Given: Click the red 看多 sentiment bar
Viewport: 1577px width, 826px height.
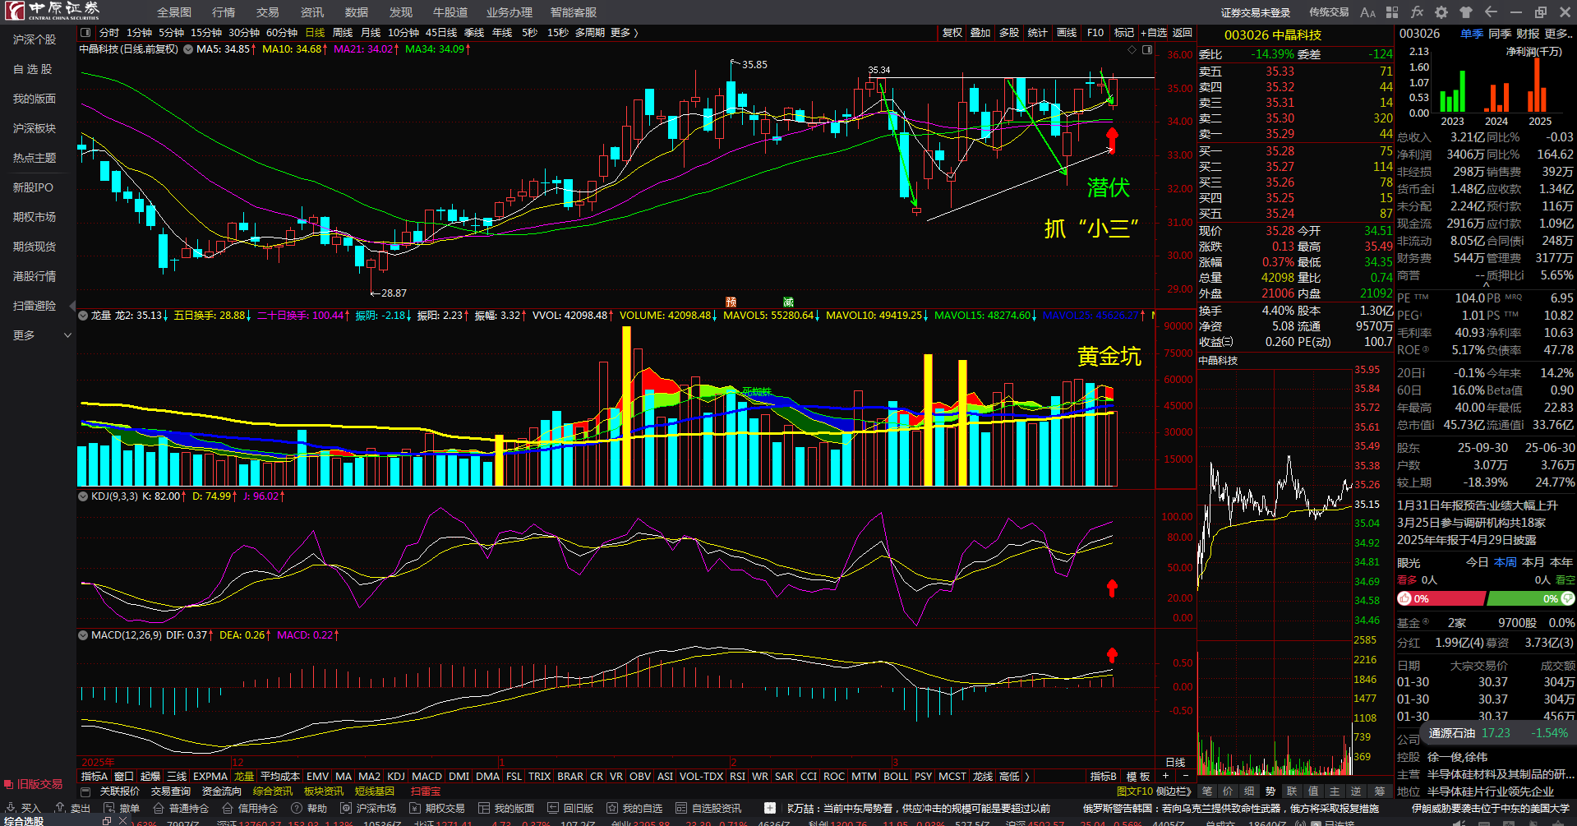Looking at the screenshot, I should 1441,598.
